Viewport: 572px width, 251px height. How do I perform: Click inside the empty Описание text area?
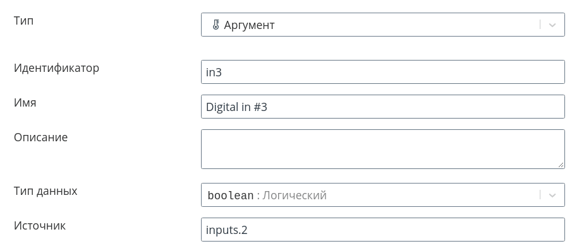pos(382,149)
